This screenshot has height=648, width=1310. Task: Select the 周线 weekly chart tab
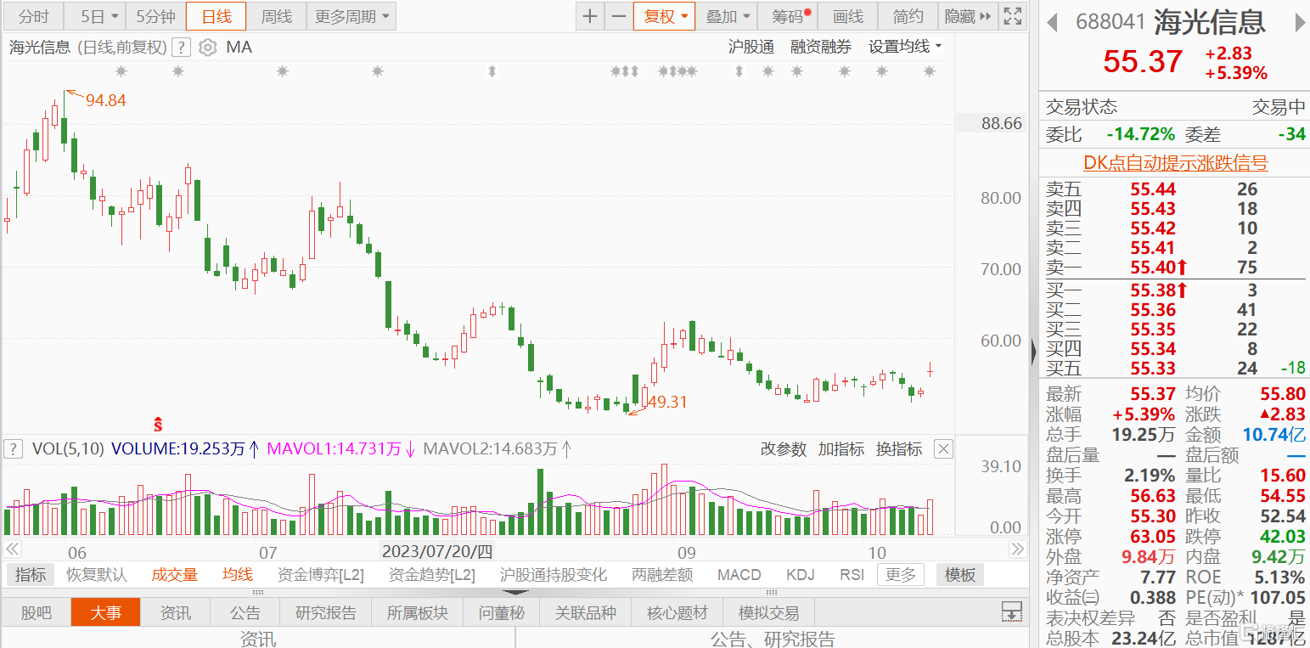[x=277, y=16]
